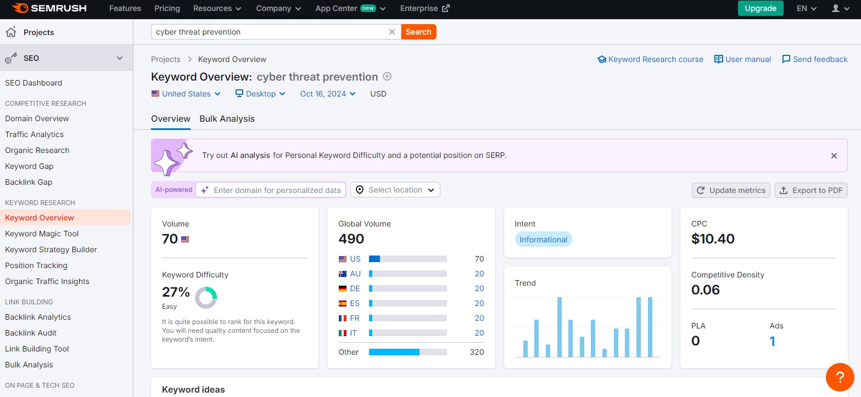Viewport: 861px width, 397px height.
Task: Open SEO Dashboard in sidebar
Action: (x=33, y=83)
